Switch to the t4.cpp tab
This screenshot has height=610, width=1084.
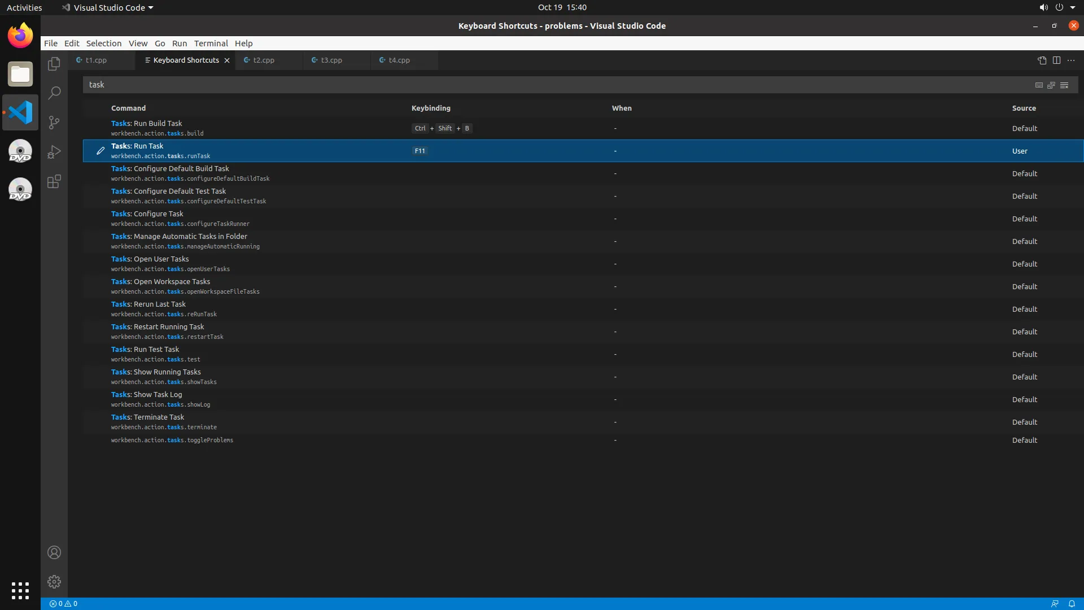click(405, 60)
